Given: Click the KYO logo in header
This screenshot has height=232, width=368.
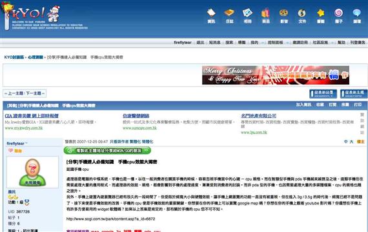Looking at the screenshot, I should click(32, 15).
